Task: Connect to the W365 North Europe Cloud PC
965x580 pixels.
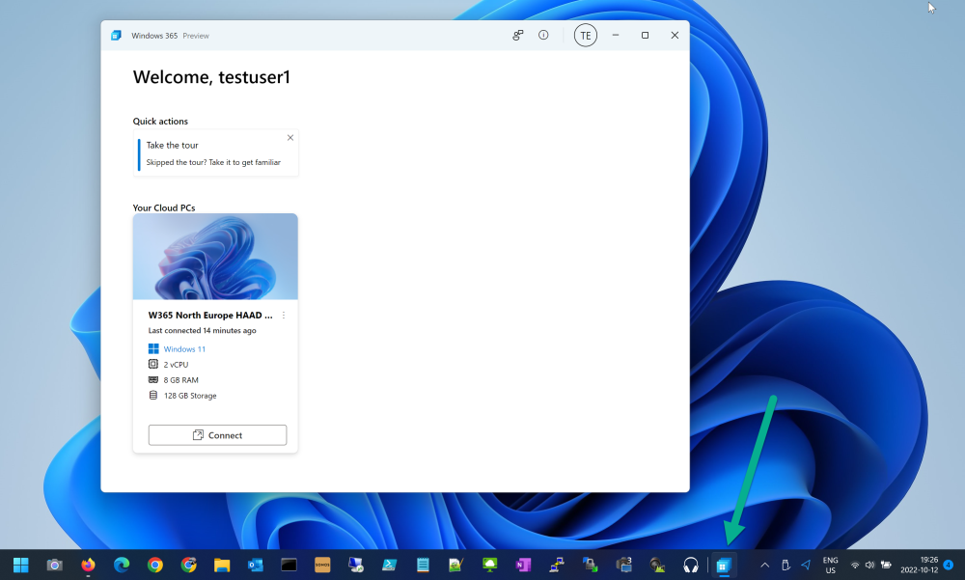Action: [217, 434]
